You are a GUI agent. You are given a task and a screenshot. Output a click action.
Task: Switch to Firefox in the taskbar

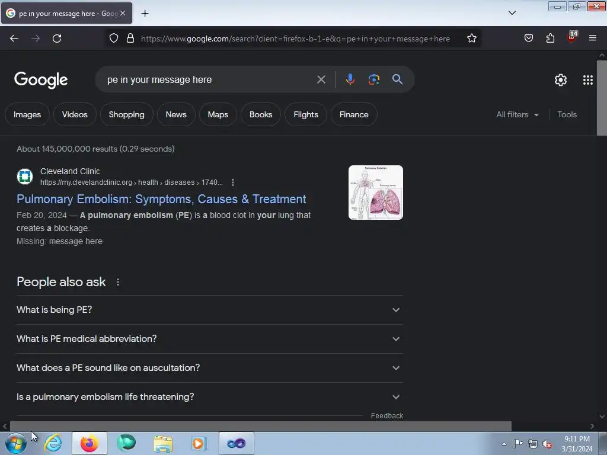tap(90, 443)
